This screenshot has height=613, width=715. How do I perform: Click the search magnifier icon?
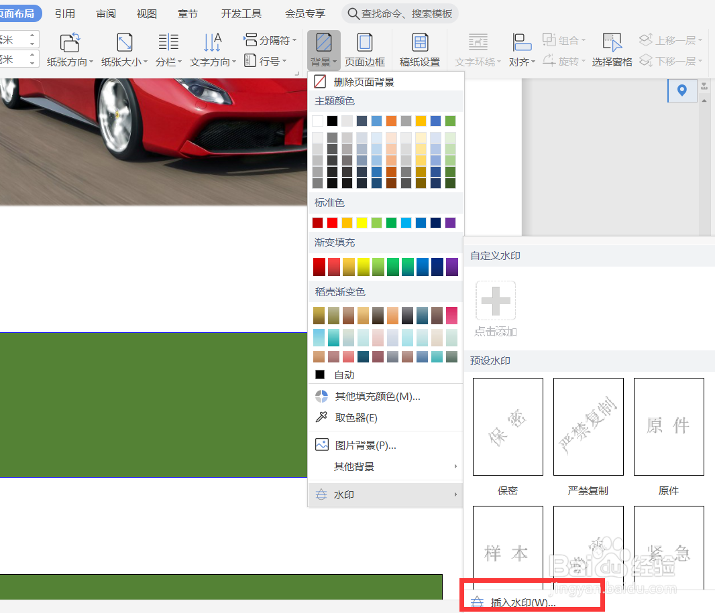pos(353,13)
